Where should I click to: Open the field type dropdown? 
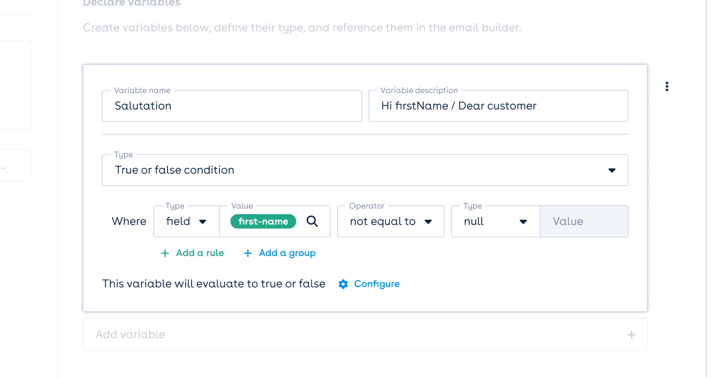tap(186, 221)
